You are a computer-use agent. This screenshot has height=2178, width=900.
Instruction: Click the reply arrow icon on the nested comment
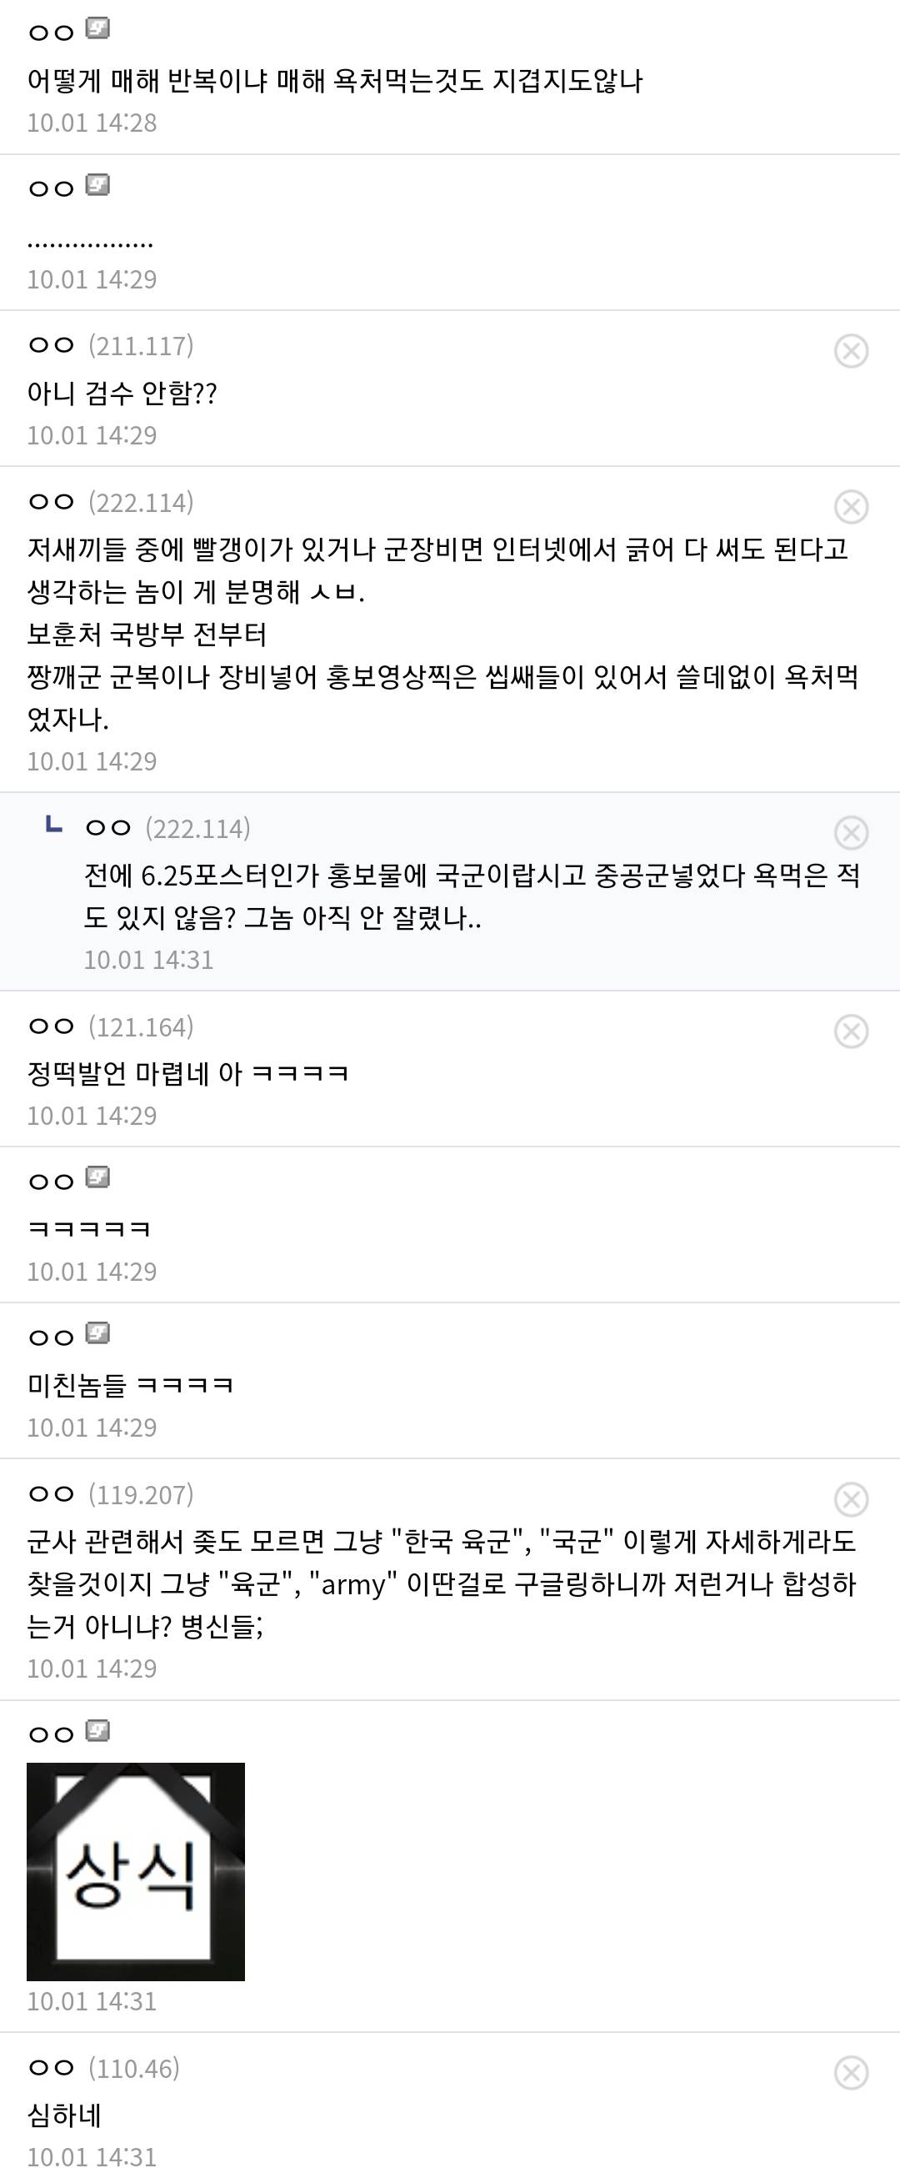tap(53, 824)
